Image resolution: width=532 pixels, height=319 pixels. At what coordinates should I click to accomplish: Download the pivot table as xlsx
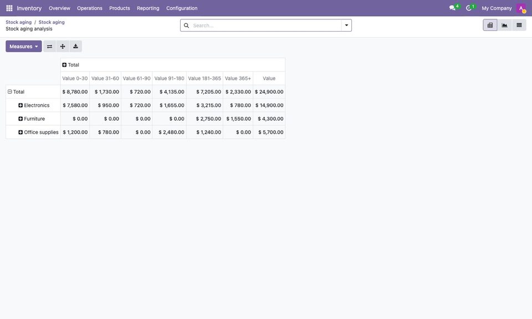coord(76,47)
